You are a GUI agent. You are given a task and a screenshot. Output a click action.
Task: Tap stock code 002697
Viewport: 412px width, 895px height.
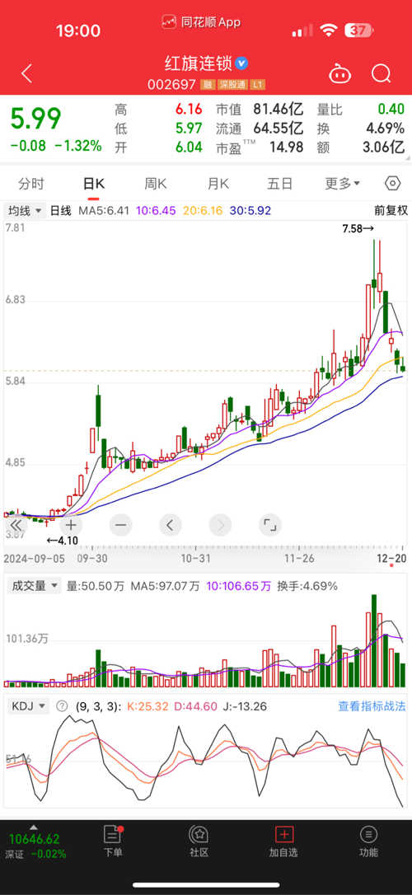coord(171,85)
